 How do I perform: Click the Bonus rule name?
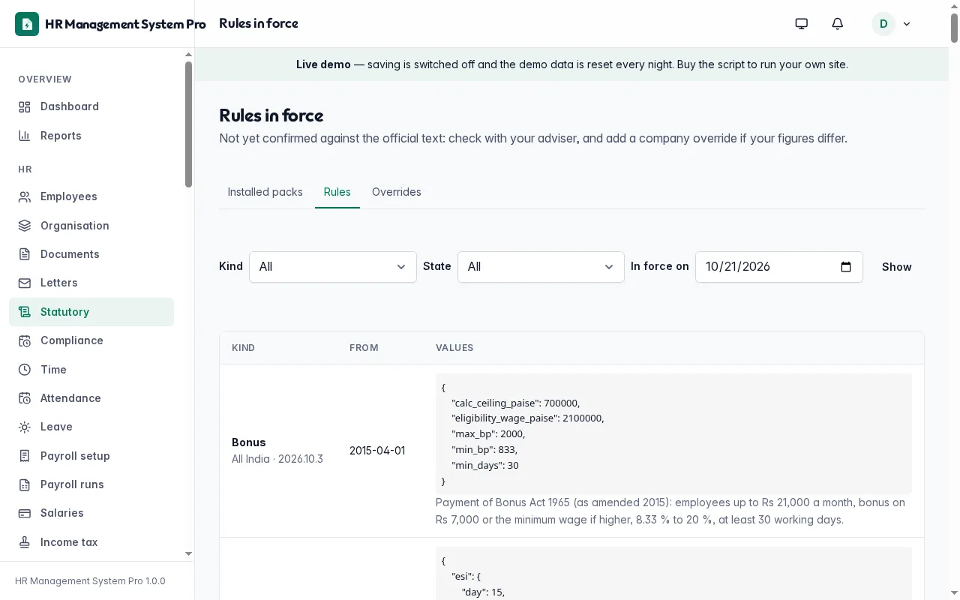249,442
